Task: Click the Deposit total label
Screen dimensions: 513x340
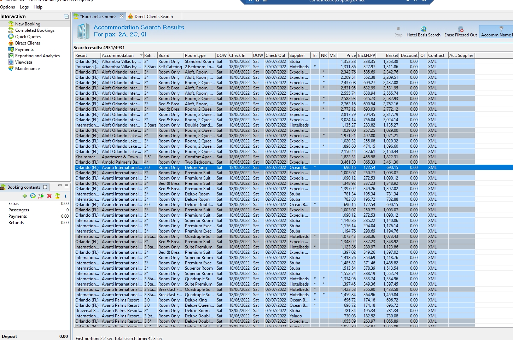Action: pos(10,336)
